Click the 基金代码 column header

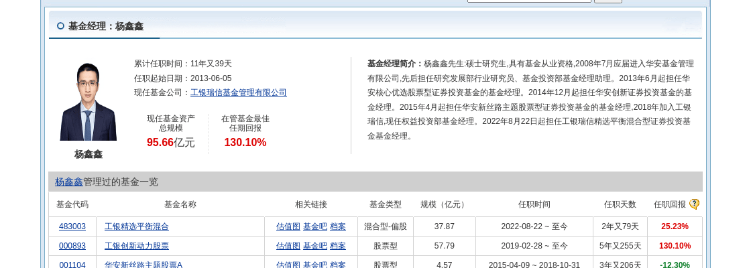[72, 204]
